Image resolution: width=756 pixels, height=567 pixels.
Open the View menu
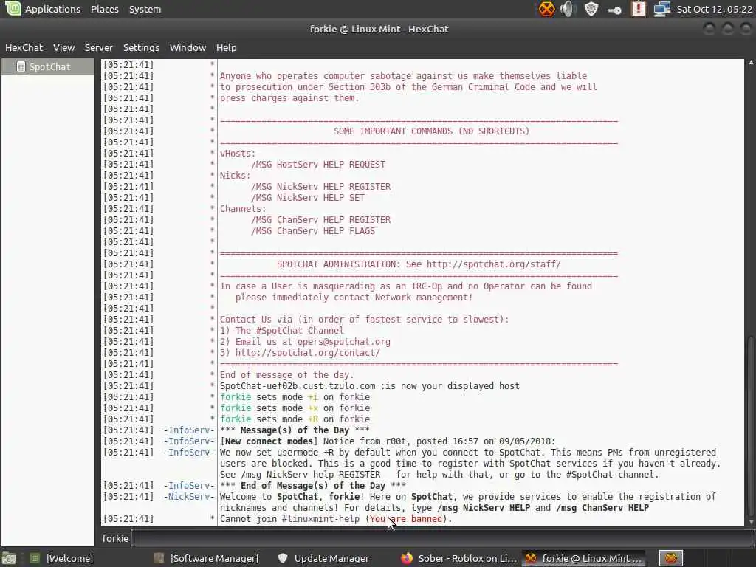[x=63, y=47]
